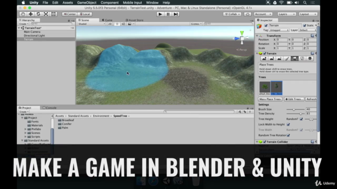This screenshot has height=189, width=337.
Task: Collapse the TerrainTest scene in Hierarchy
Action: pos(19,28)
